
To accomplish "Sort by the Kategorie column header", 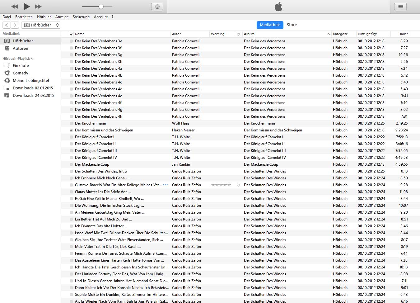I will click(344, 34).
